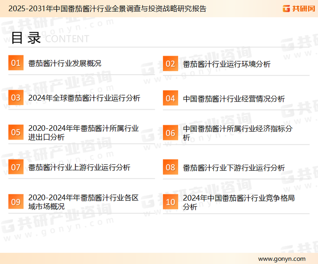Click the orange 05 number badge
The width and height of the screenshot is (318, 264).
[16, 132]
